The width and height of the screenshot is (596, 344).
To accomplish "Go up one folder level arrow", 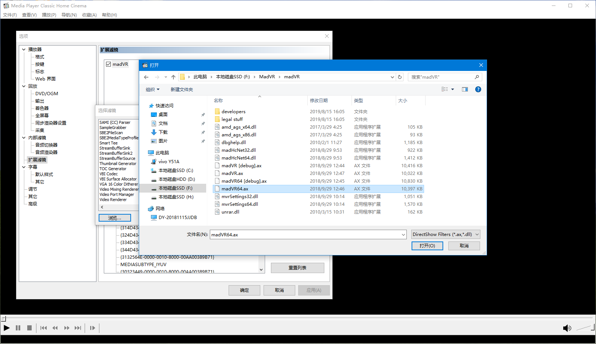I will [x=173, y=77].
